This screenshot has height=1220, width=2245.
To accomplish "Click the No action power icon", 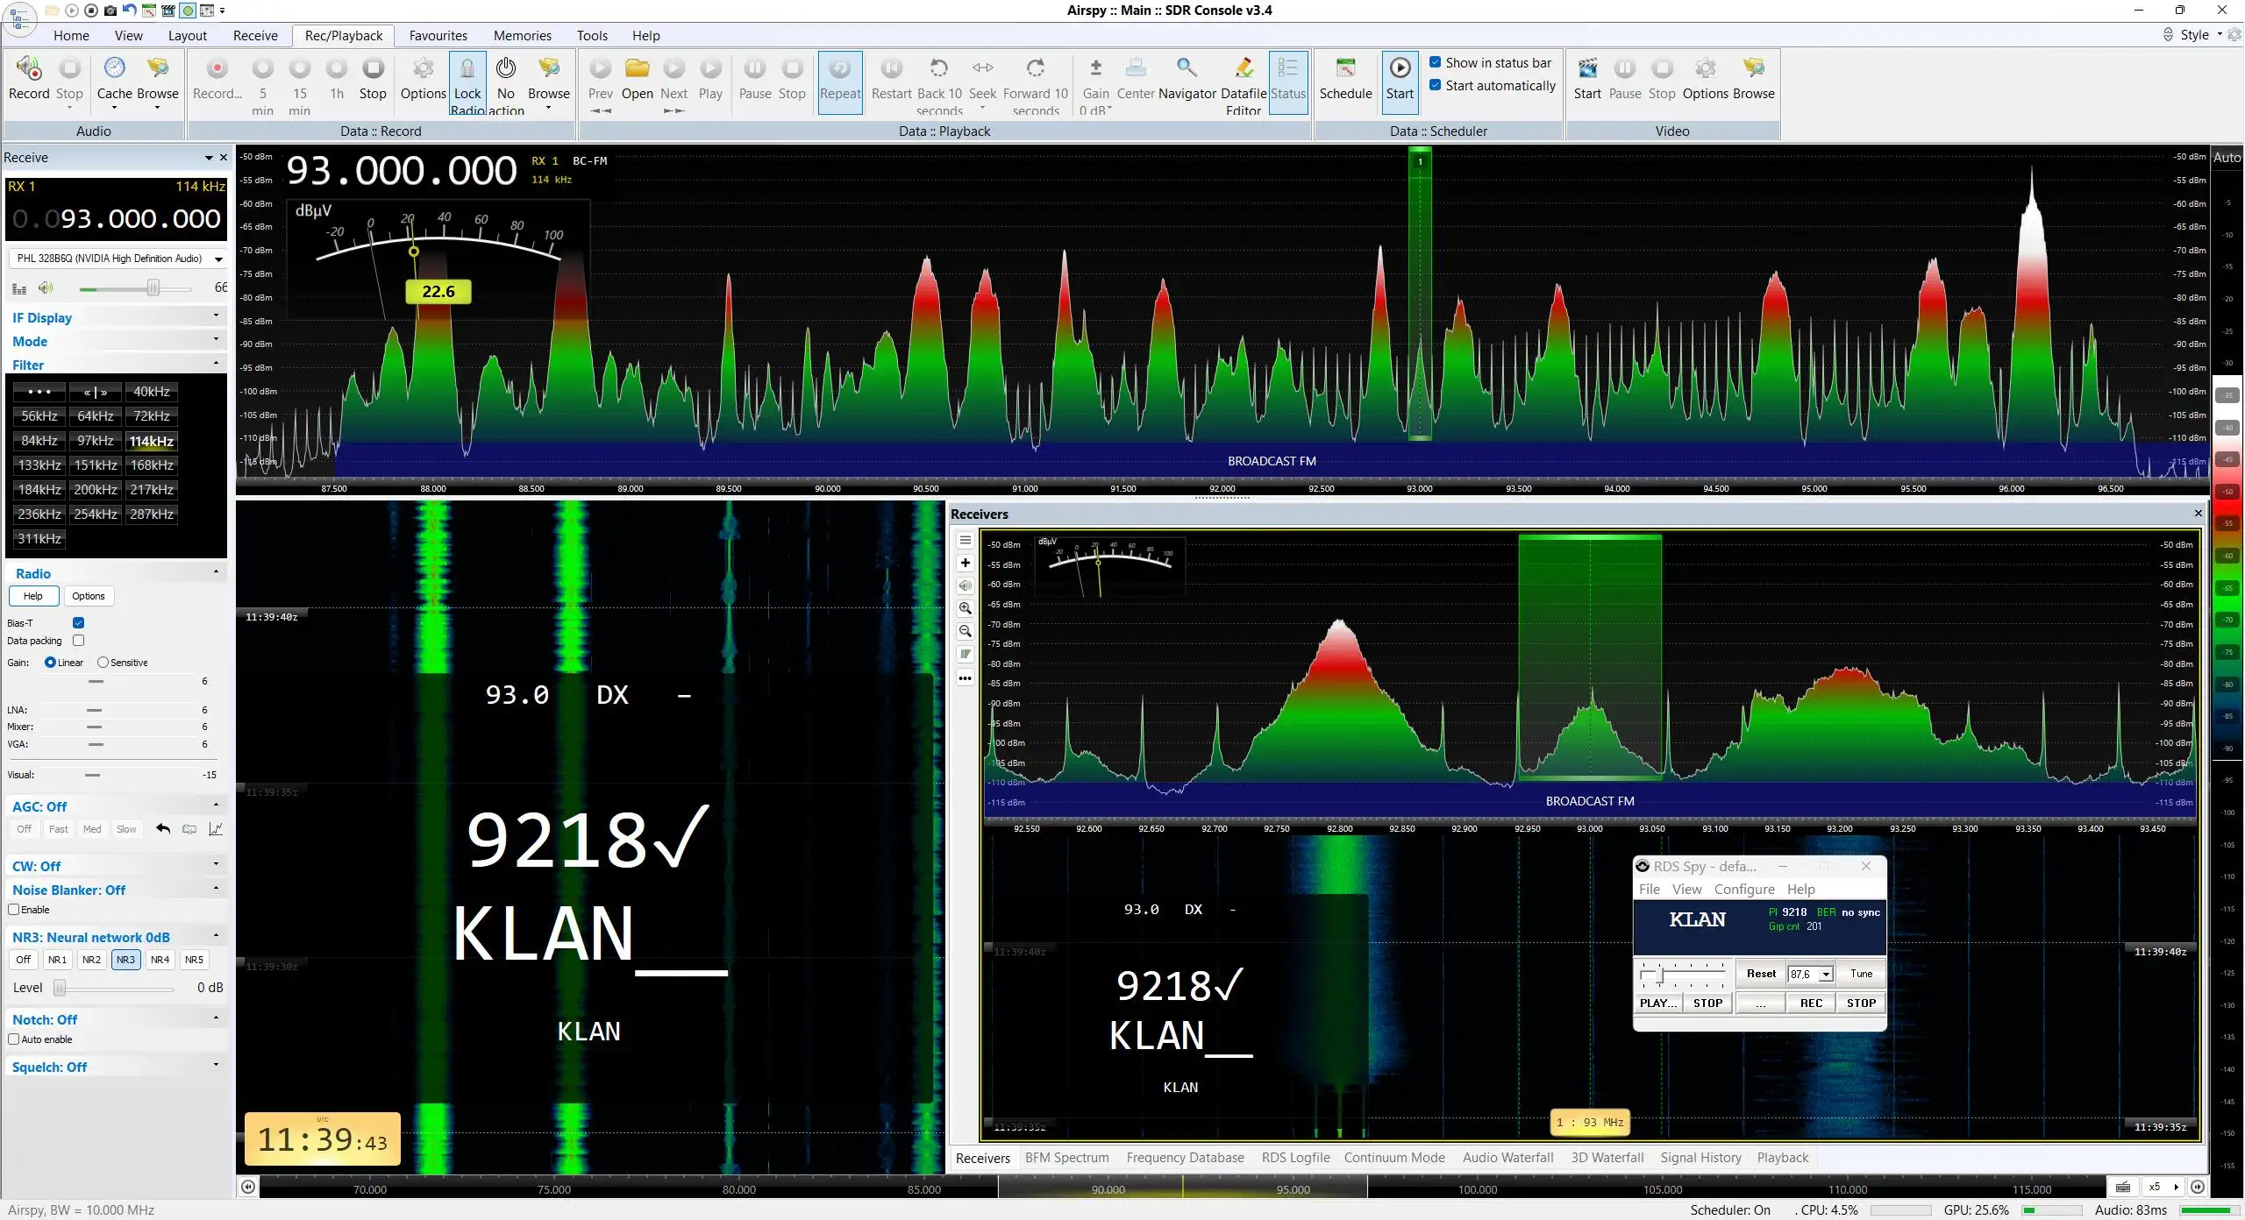I will tap(506, 68).
